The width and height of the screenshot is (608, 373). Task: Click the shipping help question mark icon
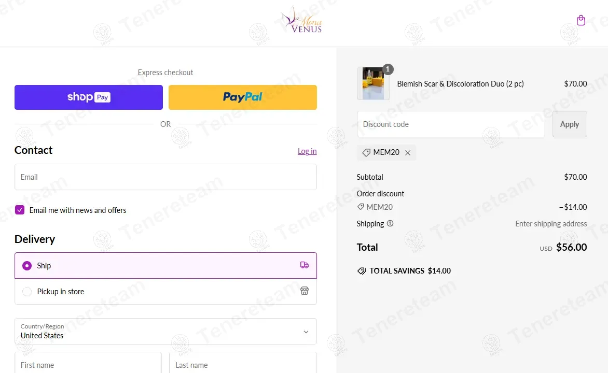pyautogui.click(x=390, y=223)
